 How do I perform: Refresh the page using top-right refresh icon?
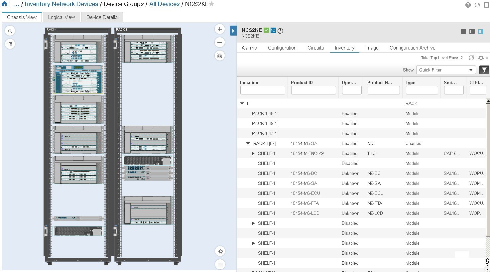click(477, 5)
